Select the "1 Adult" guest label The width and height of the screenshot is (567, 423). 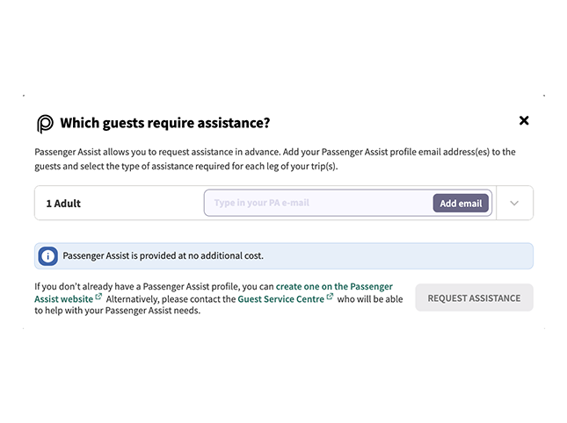point(63,204)
